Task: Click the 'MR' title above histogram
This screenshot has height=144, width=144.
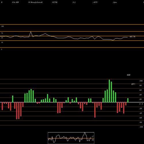Action: point(128,75)
